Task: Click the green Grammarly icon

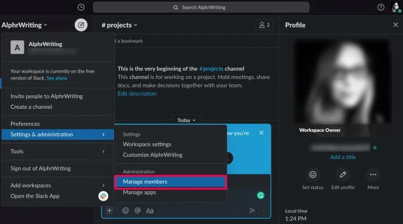Action: pos(260,195)
